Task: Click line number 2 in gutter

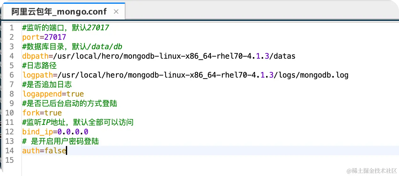Action: coord(12,37)
